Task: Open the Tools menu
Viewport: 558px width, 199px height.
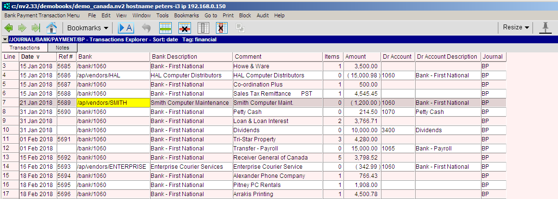Action: 162,15
